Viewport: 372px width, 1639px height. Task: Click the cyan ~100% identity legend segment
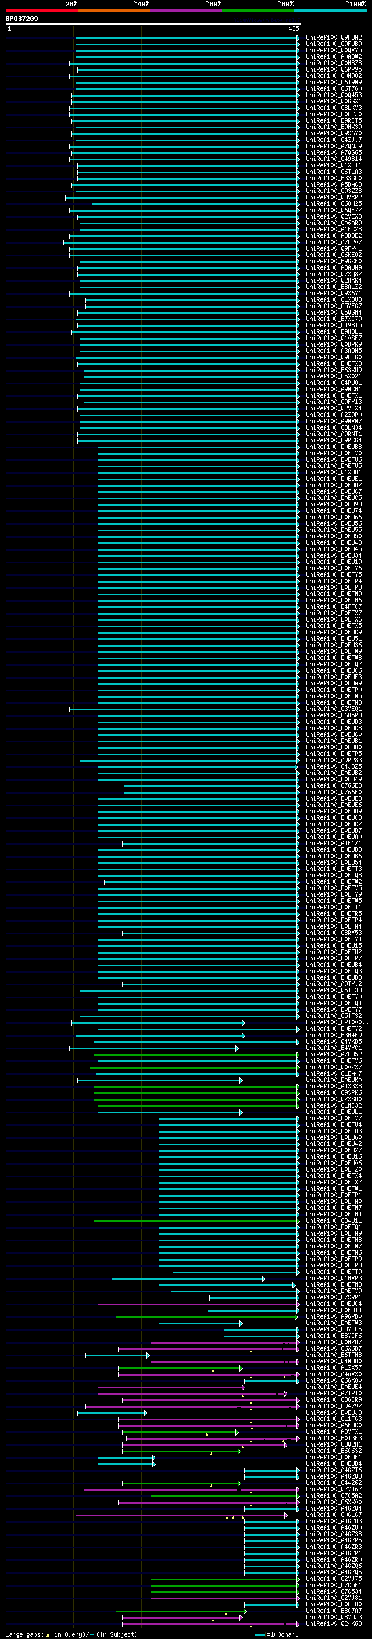coord(330,10)
